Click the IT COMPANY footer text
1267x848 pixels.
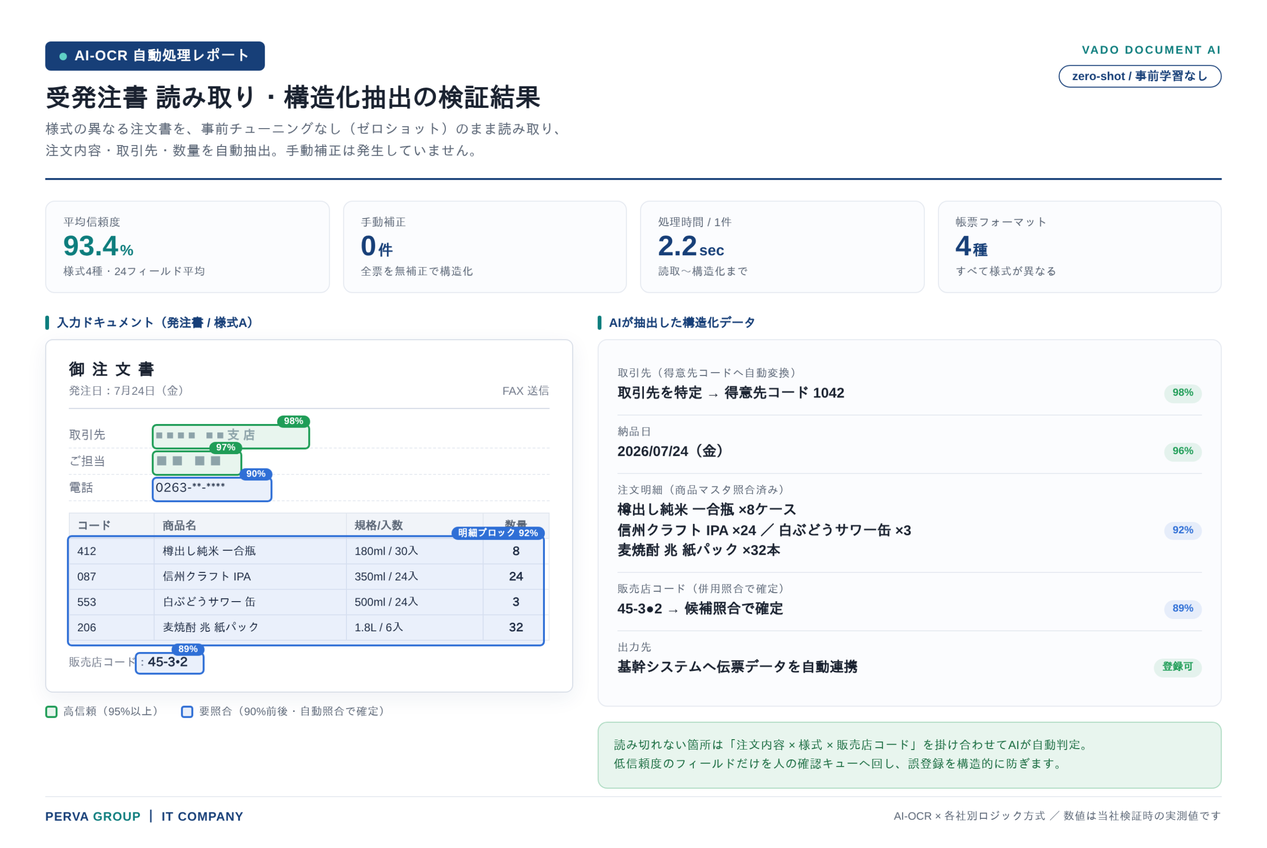[202, 817]
